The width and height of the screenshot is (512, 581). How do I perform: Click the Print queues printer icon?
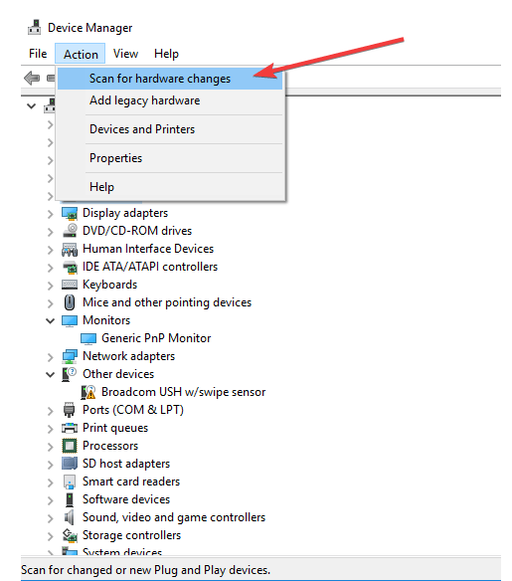[70, 428]
